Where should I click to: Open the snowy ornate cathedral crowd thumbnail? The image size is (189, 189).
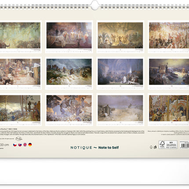[x=169, y=108]
